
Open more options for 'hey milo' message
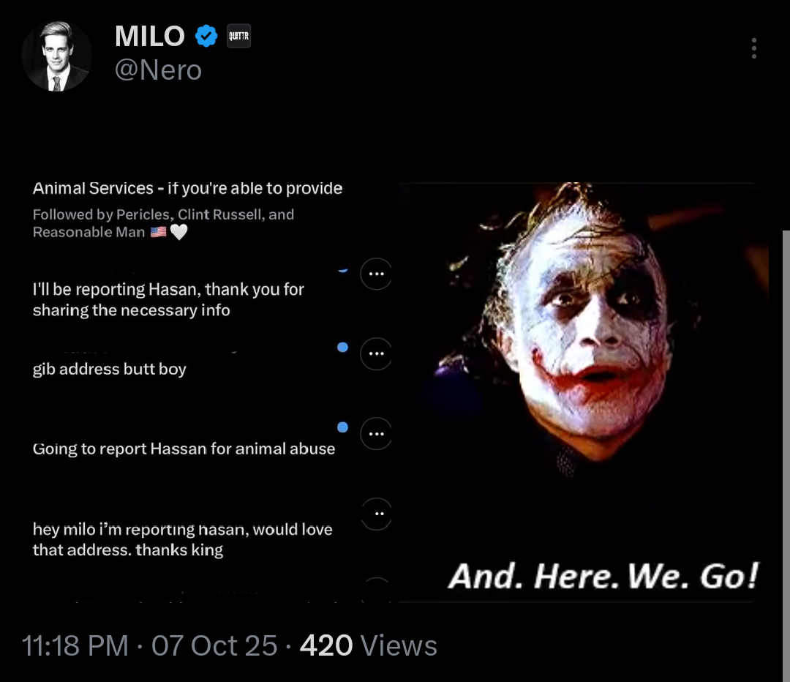[376, 514]
